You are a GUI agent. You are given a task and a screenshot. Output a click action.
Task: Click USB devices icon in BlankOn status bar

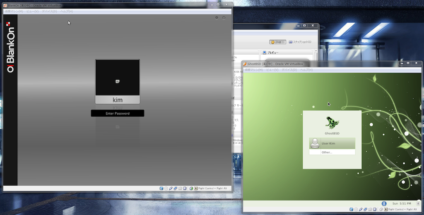pyautogui.click(x=171, y=188)
